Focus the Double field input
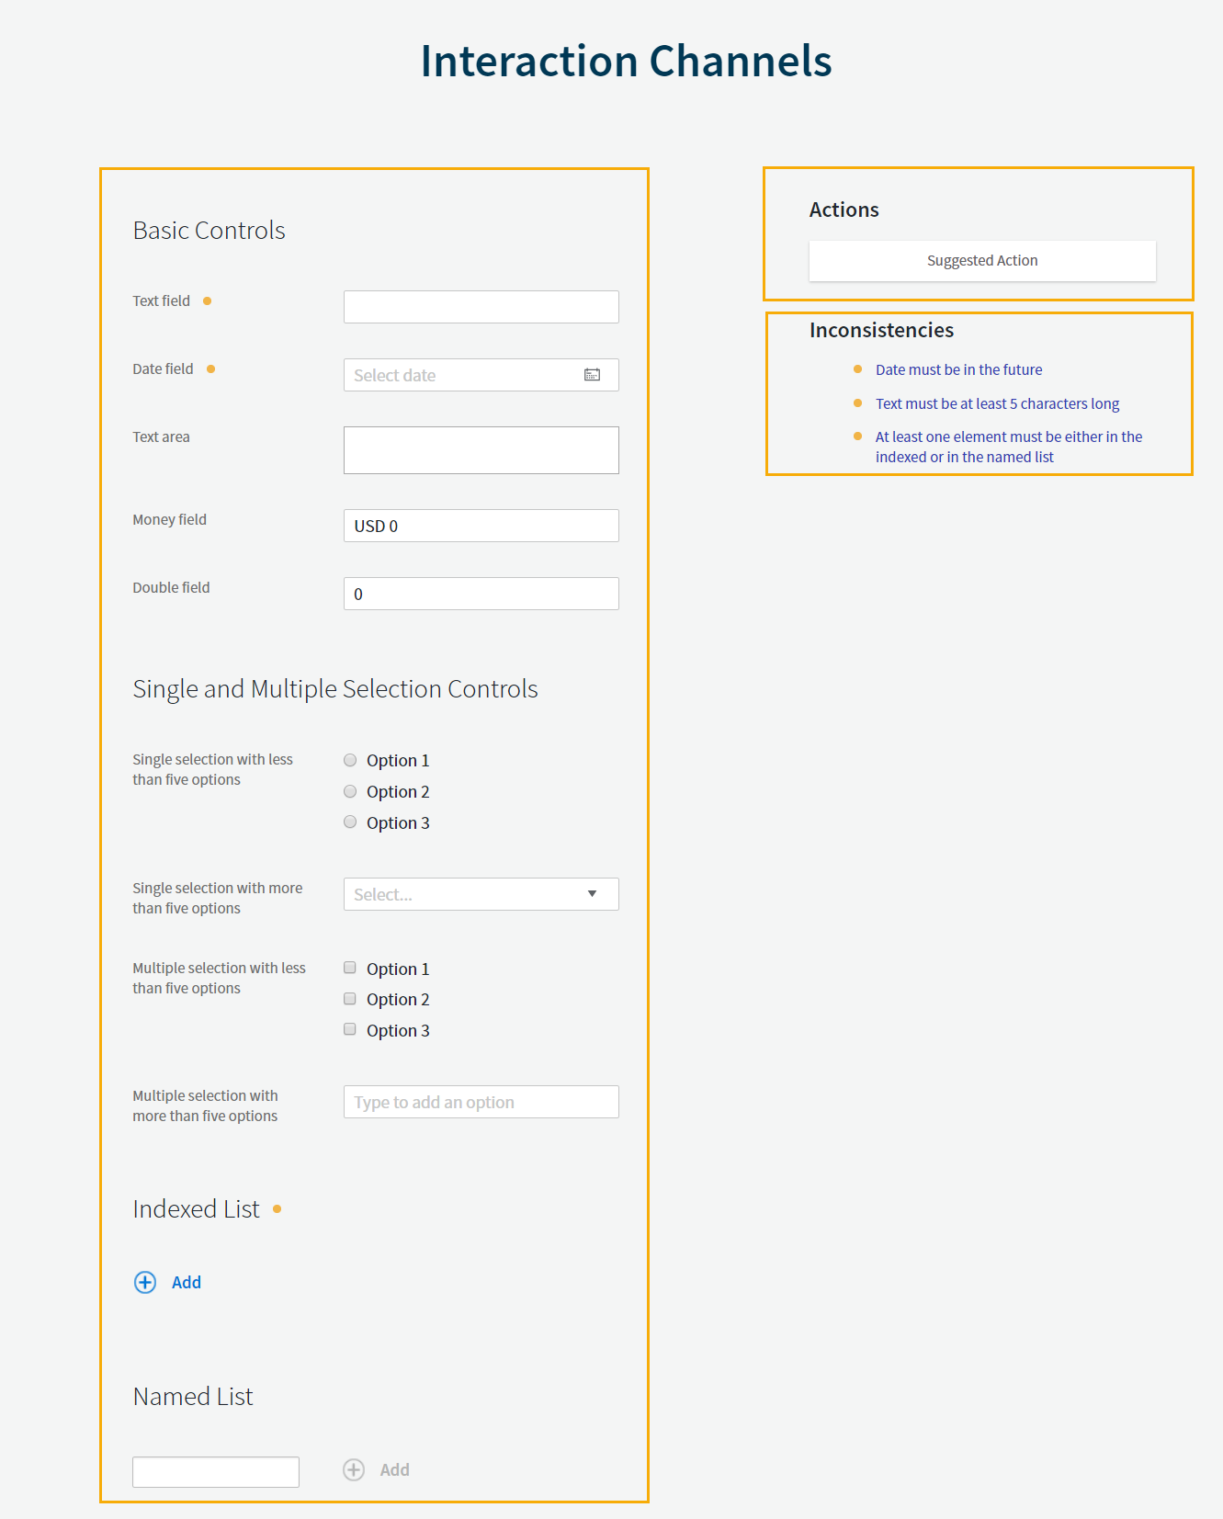Screen dimensions: 1223x1519 pyautogui.click(x=481, y=594)
